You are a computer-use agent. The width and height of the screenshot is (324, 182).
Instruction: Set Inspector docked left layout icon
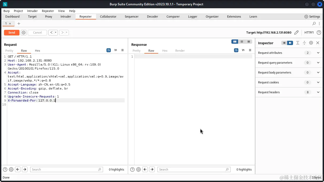pyautogui.click(x=284, y=43)
